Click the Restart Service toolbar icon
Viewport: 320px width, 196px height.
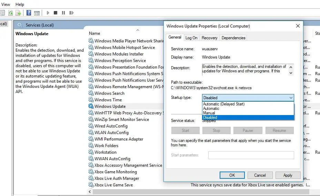[x=71, y=13]
